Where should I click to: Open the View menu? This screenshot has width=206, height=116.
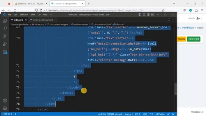[x=33, y=15]
